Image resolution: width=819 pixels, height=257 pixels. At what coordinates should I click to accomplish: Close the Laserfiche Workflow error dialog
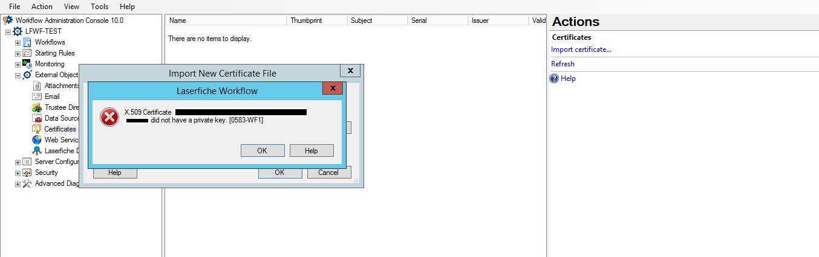coord(333,89)
